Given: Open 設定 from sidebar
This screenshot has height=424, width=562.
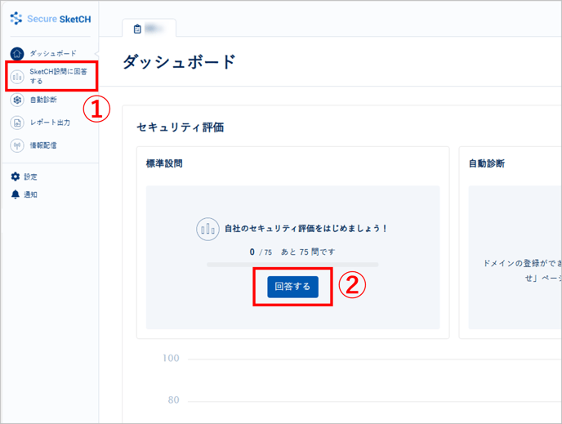Looking at the screenshot, I should 30,176.
